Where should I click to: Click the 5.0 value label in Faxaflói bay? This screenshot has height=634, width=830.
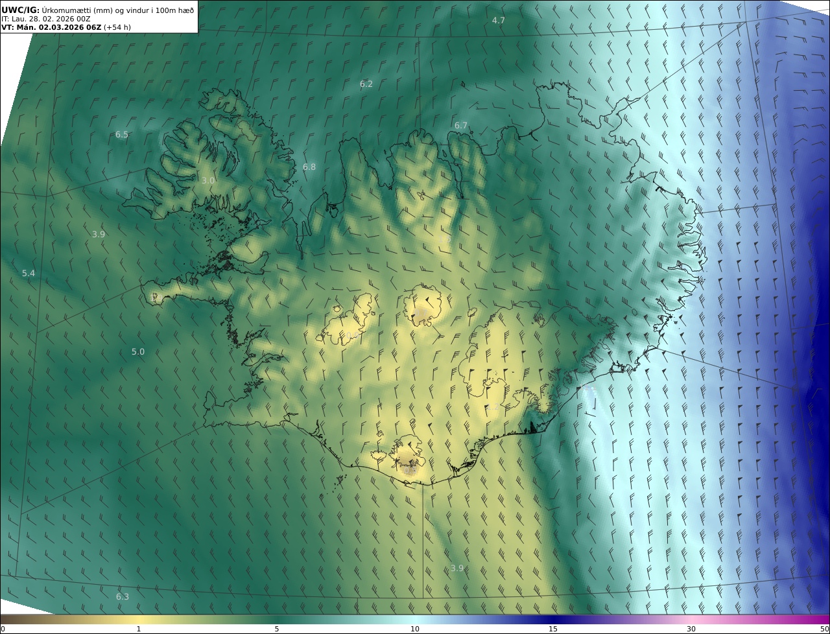pos(138,352)
